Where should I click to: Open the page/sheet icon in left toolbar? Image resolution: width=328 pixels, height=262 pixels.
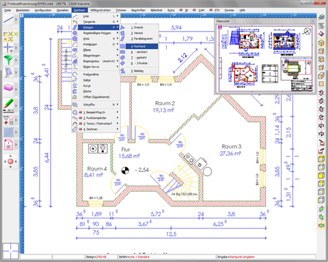click(x=8, y=145)
